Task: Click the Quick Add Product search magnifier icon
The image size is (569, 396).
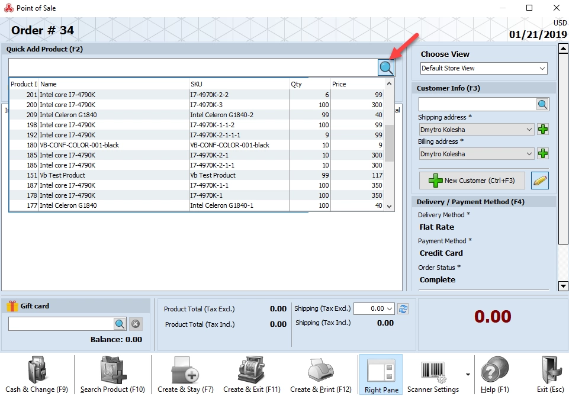Action: 385,67
